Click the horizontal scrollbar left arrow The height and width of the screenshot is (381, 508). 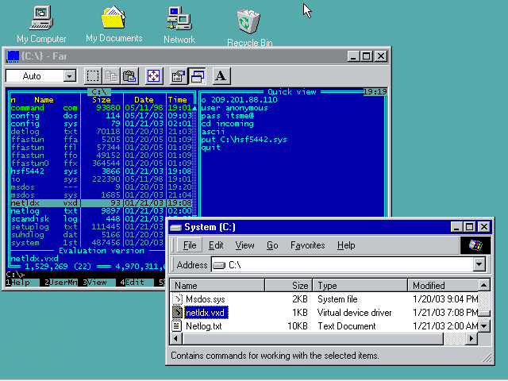pos(176,339)
